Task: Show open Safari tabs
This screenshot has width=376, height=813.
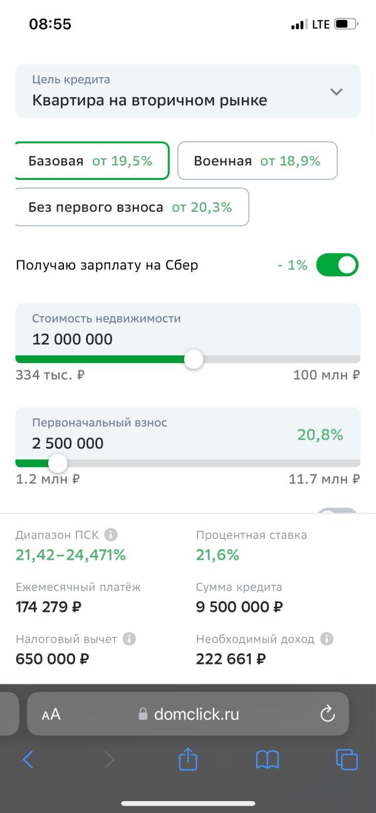Action: 347,760
